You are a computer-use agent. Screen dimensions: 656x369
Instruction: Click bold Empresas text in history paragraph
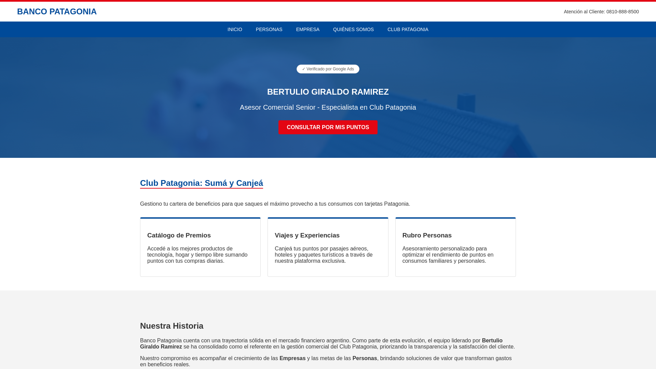click(x=292, y=358)
